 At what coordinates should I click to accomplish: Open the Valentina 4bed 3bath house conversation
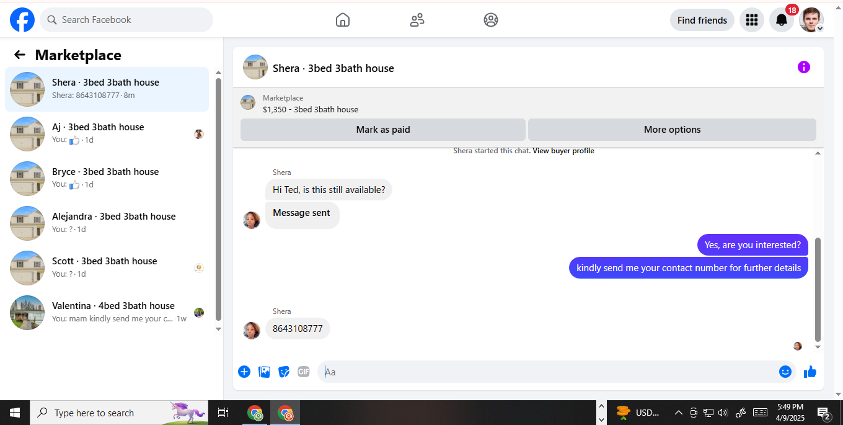107,313
